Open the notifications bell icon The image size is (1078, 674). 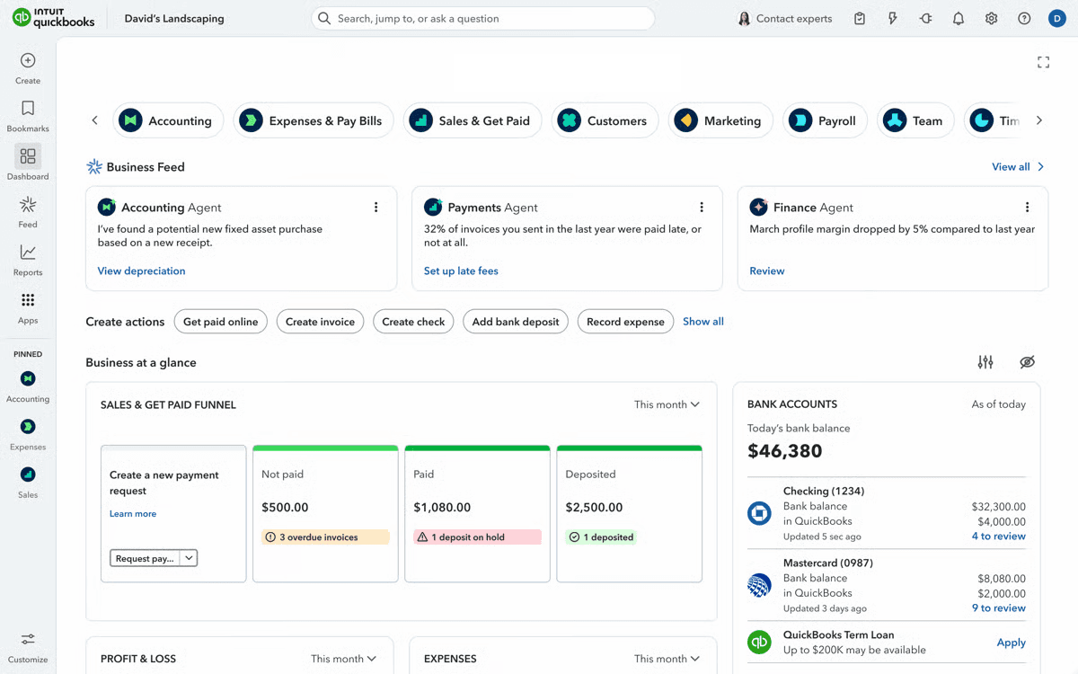tap(959, 18)
